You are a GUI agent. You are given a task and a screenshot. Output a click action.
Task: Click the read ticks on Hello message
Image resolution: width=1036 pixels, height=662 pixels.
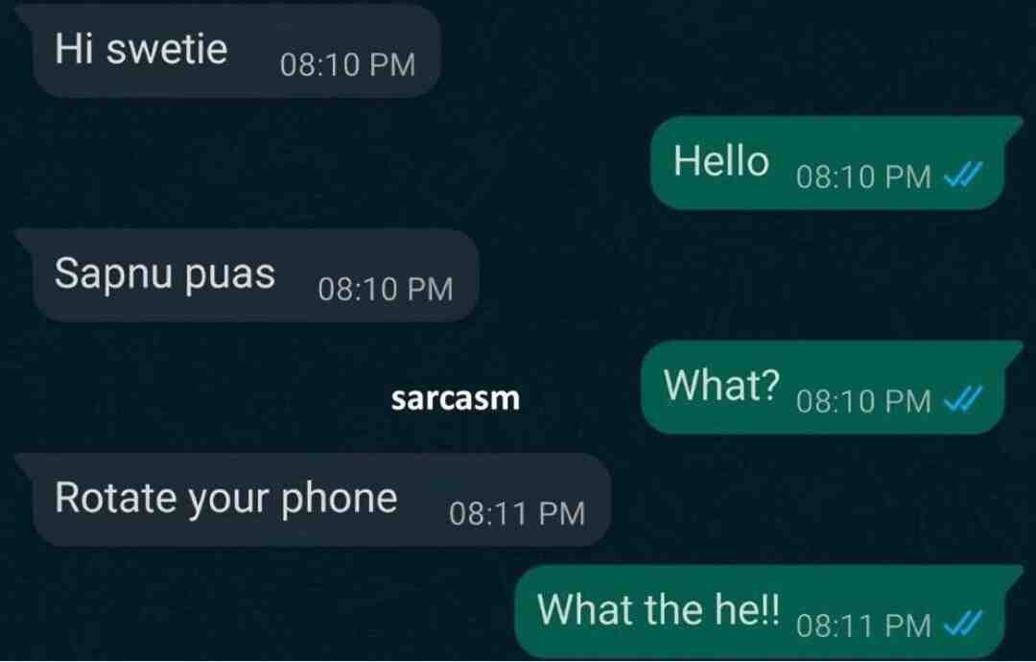pos(963,175)
